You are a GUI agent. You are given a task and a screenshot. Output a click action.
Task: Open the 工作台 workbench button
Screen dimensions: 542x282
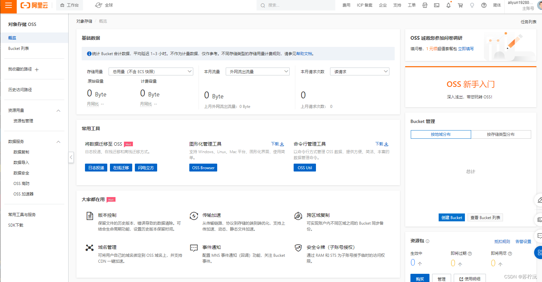pos(70,5)
